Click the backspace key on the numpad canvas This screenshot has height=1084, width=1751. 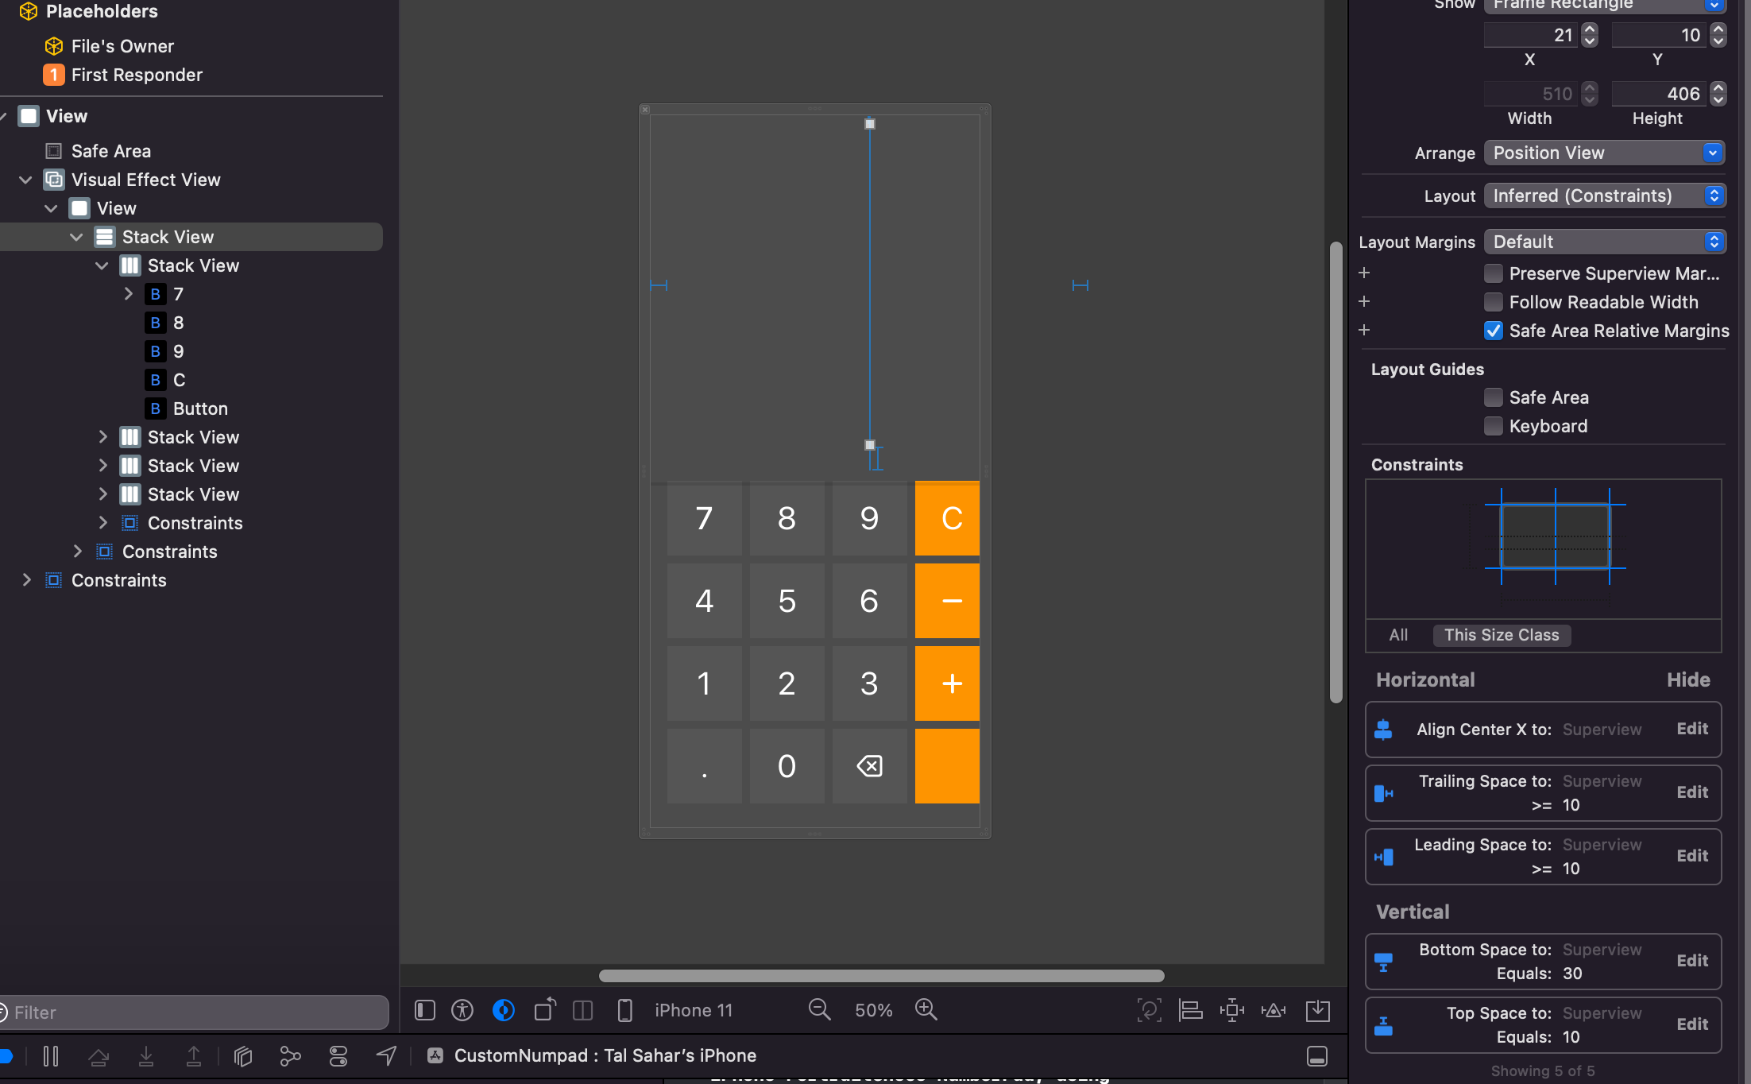(x=869, y=766)
